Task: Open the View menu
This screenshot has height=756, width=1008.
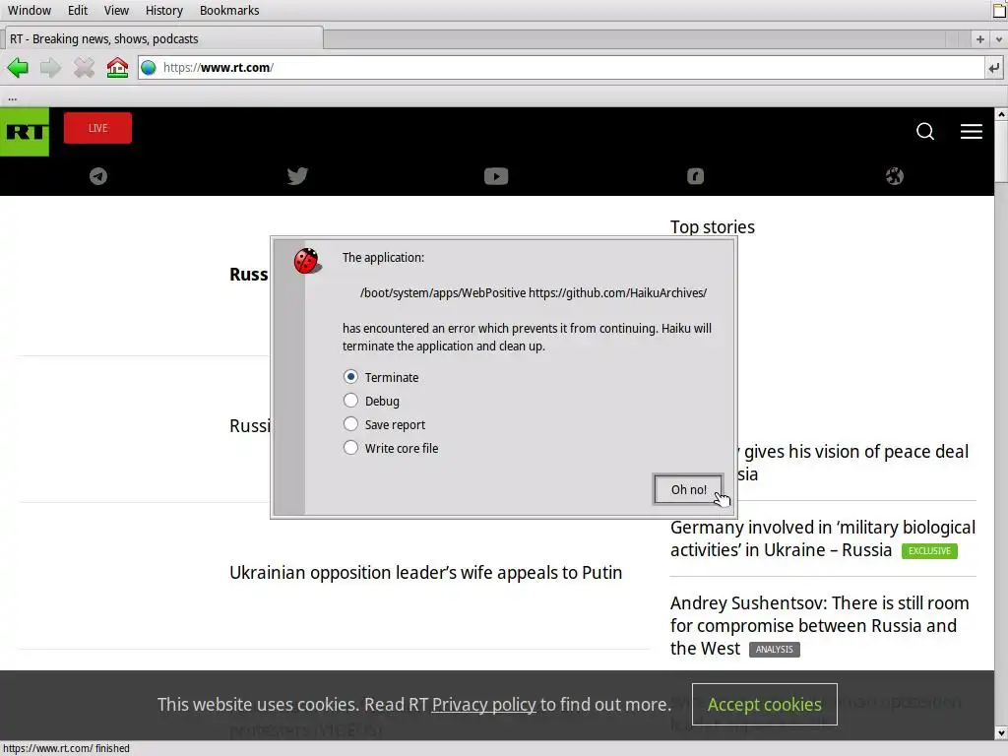Action: [x=116, y=10]
